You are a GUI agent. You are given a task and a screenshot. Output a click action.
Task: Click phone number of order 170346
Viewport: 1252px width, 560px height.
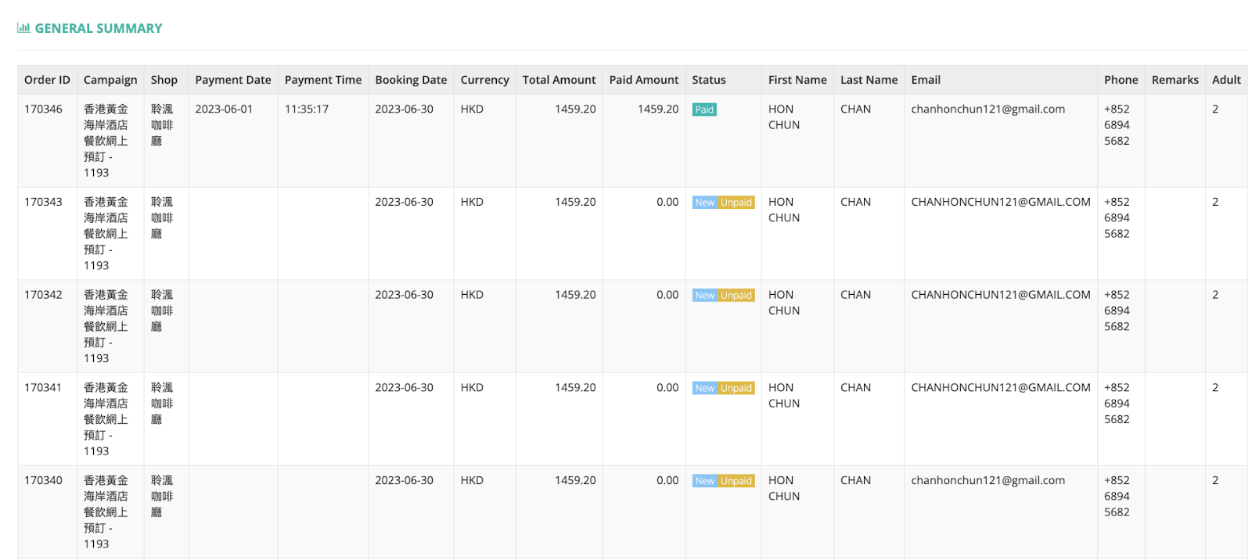1117,125
